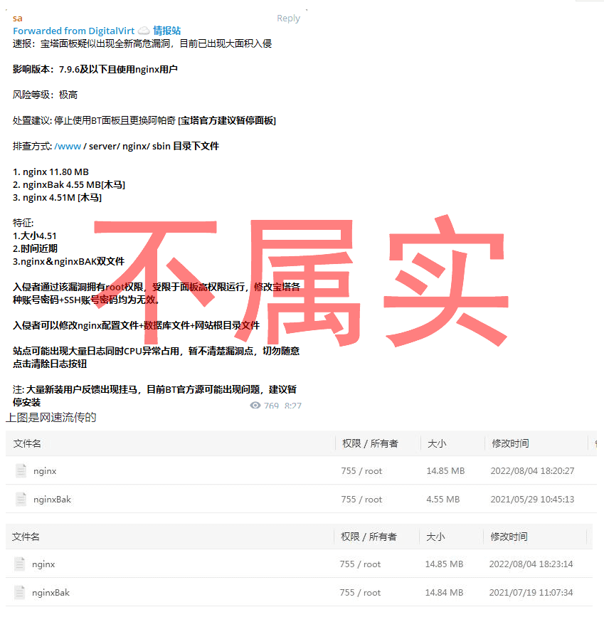This screenshot has width=604, height=617.
Task: Sort by 修改时间 in second file table
Action: pyautogui.click(x=509, y=537)
